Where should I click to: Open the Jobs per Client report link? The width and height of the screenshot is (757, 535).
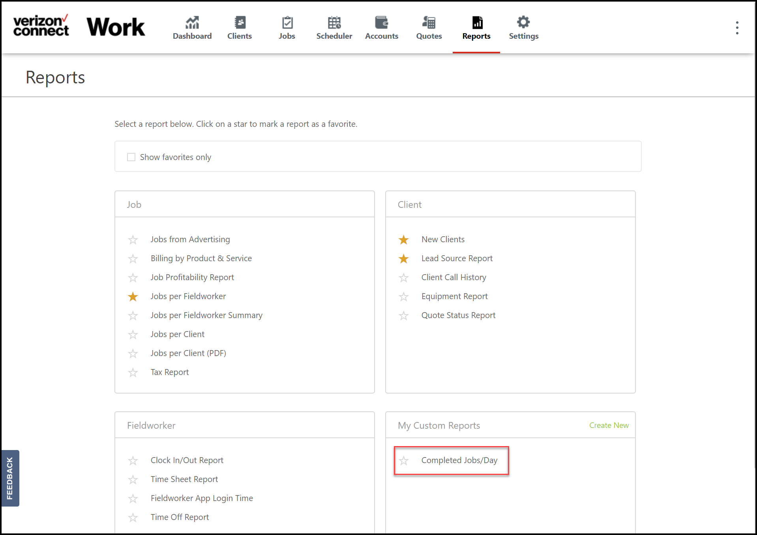[x=178, y=334]
